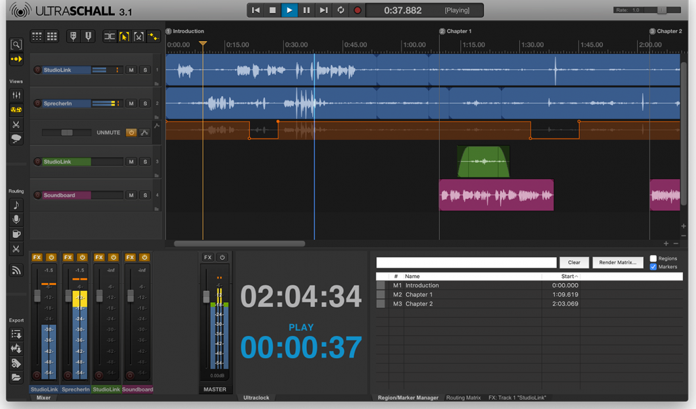696x409 pixels.
Task: Open the FX: Track 1 "StudioLink" tab
Action: 517,398
